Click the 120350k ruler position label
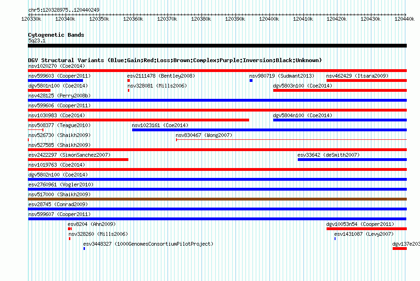 (99, 19)
